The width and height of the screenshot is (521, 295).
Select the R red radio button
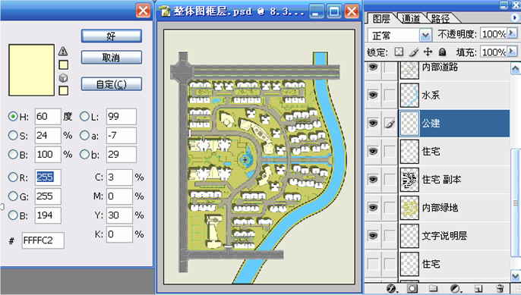(13, 177)
